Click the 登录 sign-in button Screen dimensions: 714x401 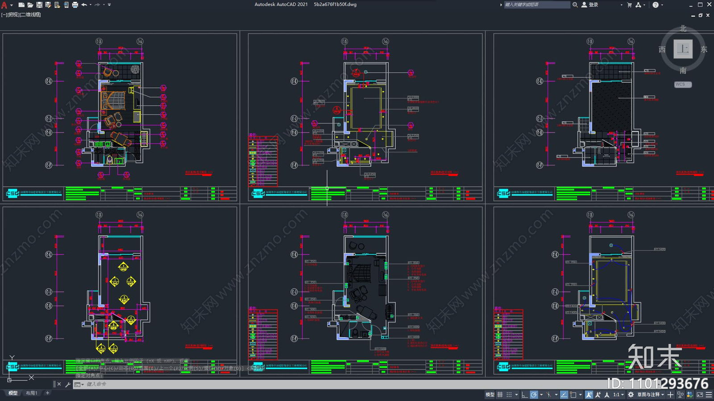[x=590, y=4]
